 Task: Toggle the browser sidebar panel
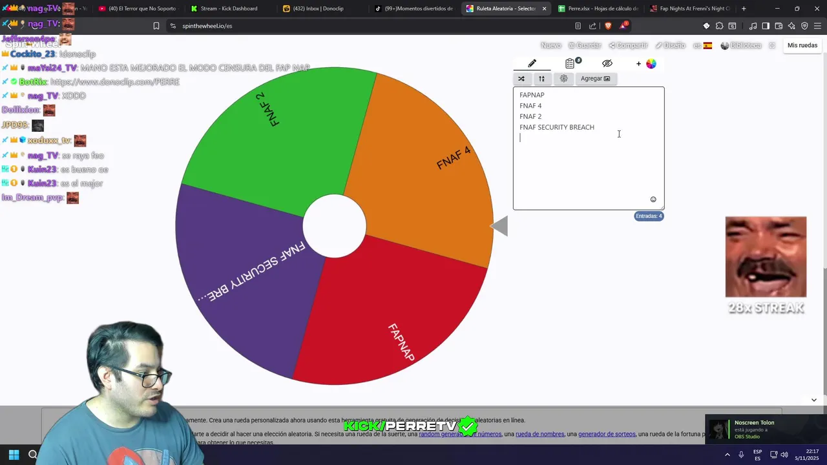pos(766,26)
